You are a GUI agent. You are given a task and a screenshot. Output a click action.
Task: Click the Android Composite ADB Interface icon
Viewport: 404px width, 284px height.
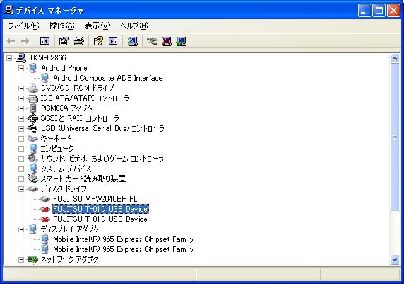(45, 78)
